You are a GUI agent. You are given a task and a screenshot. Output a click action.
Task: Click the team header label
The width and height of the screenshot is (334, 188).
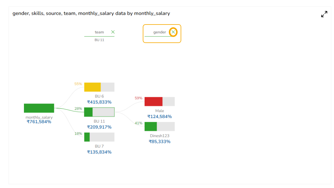coord(99,32)
